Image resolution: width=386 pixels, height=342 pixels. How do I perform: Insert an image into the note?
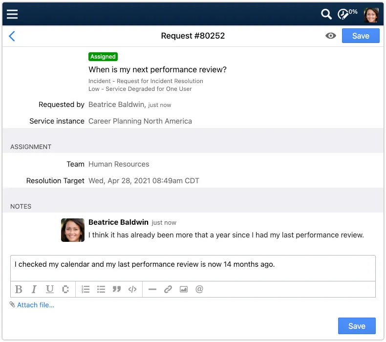click(x=184, y=289)
